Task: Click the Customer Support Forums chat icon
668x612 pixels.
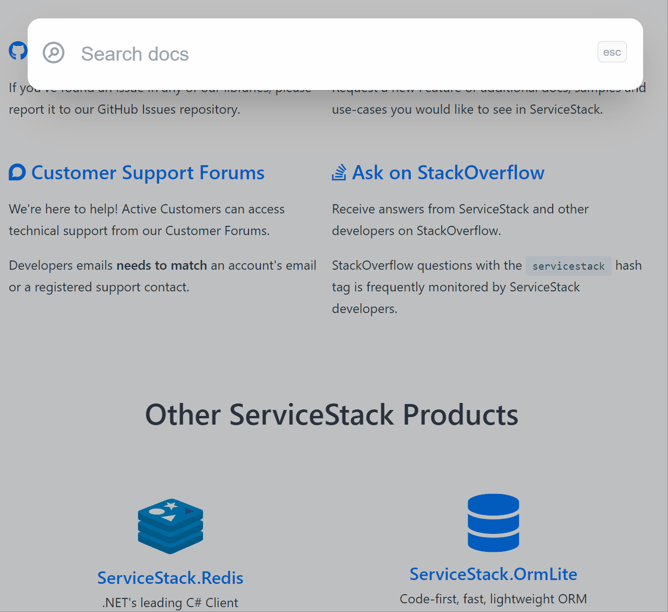Action: (17, 172)
